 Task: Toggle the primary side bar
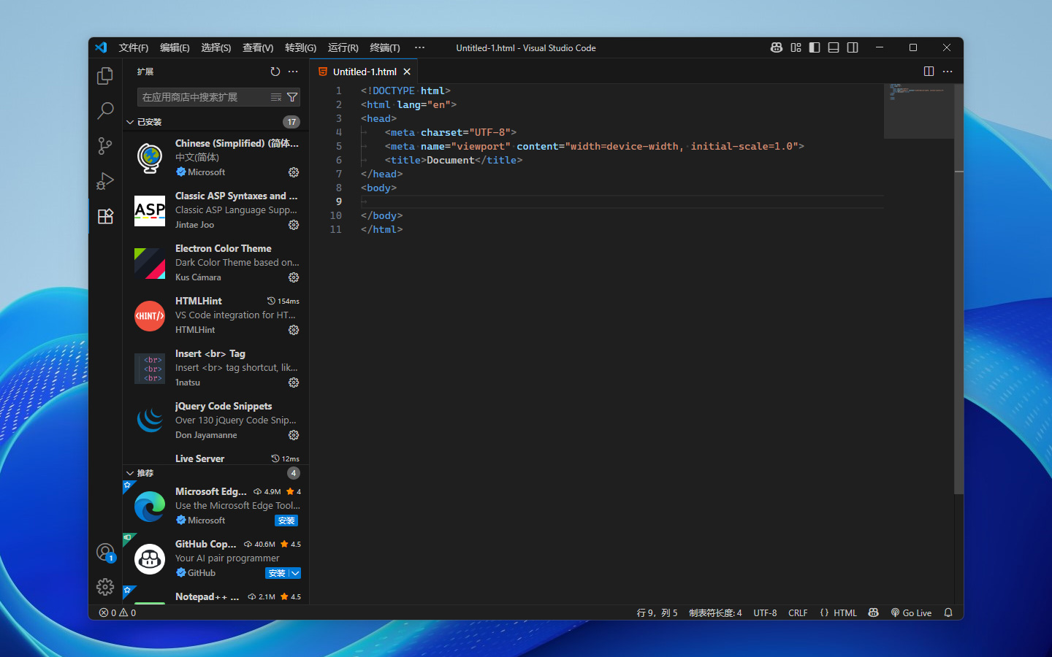[815, 47]
